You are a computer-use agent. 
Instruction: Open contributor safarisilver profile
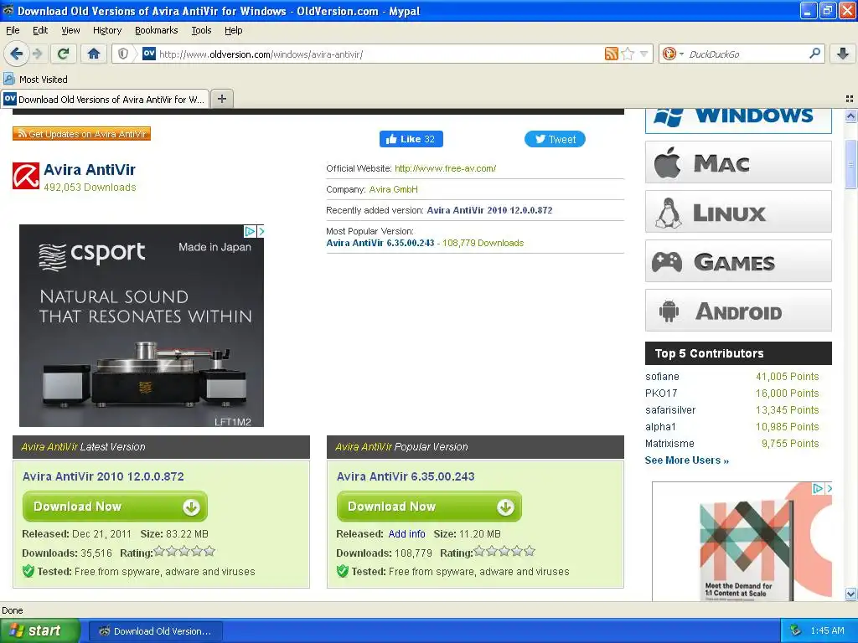(670, 410)
